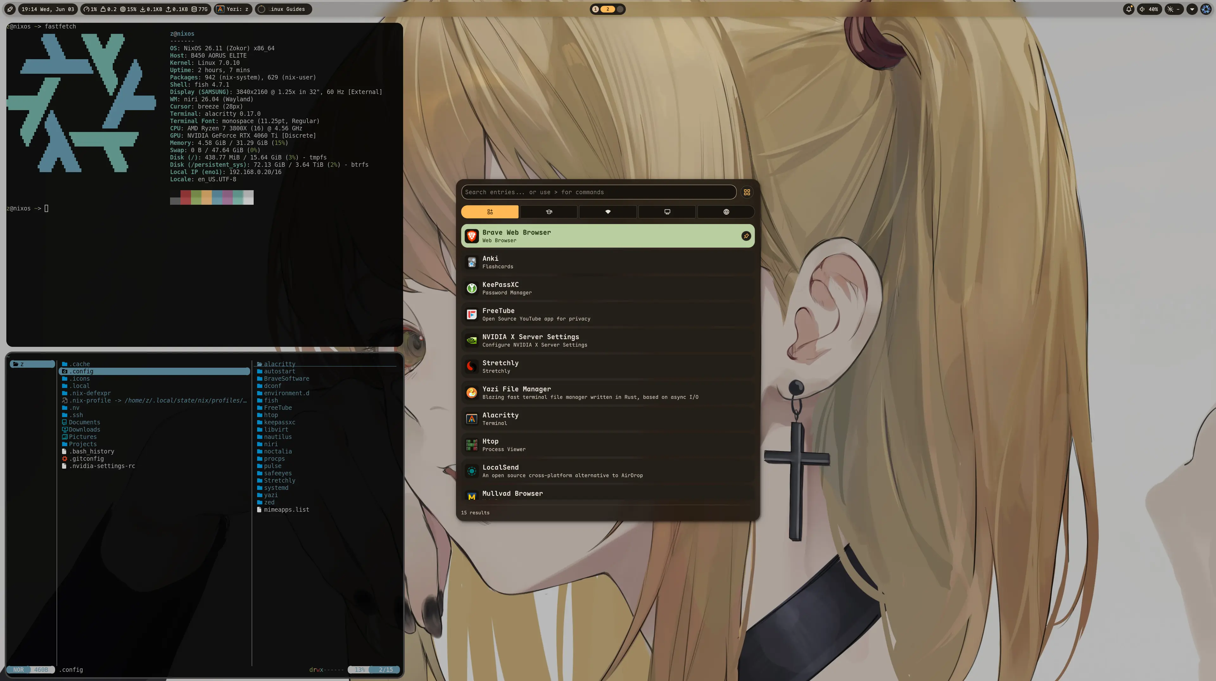
Task: Click the Linux Guides media widget
Action: [x=283, y=9]
